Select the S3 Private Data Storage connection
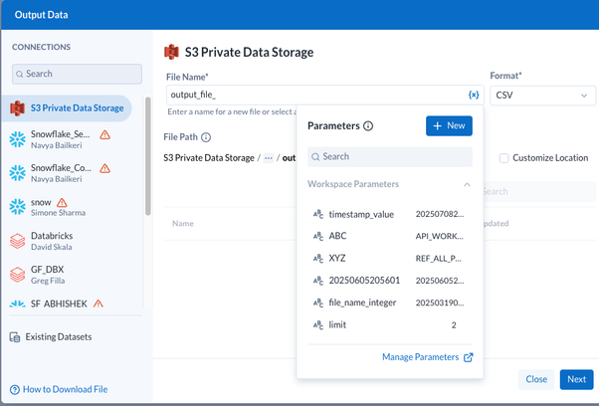 (67, 108)
